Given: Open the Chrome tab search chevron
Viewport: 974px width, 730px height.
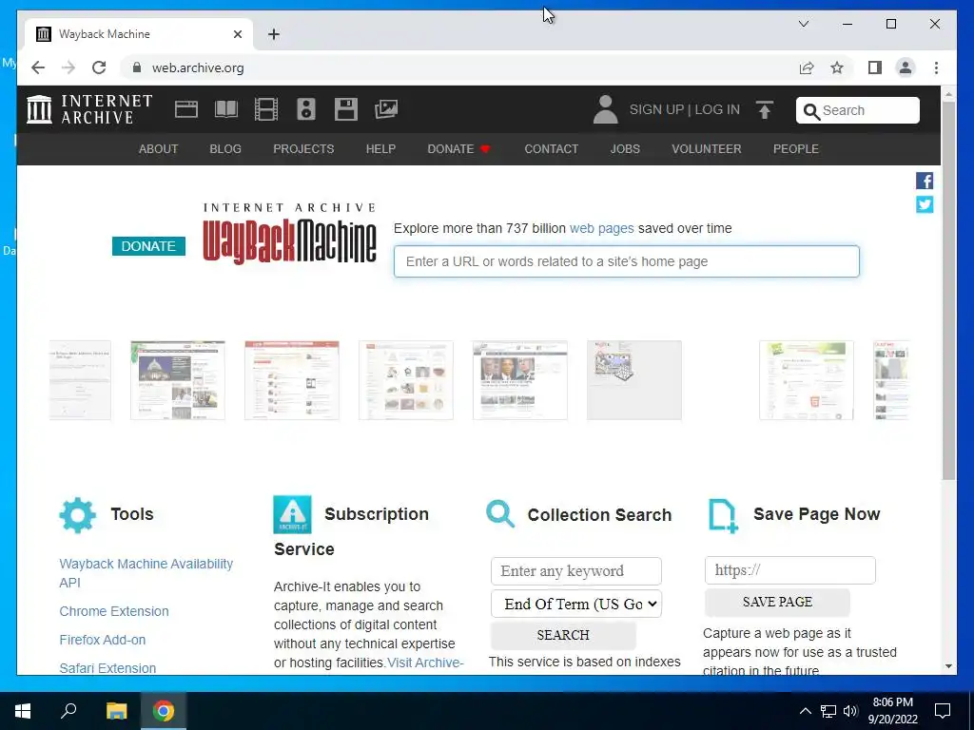Looking at the screenshot, I should 803,24.
